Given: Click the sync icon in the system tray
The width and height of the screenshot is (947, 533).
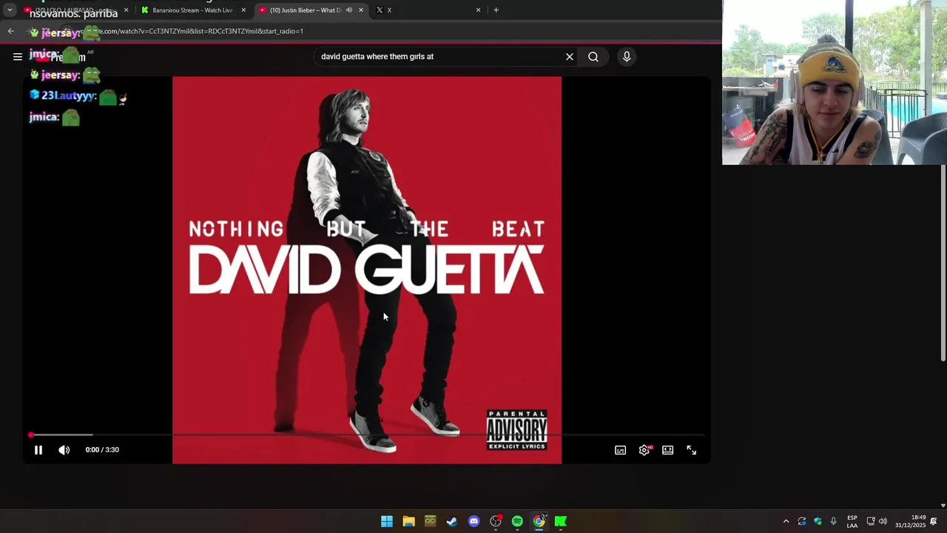Looking at the screenshot, I should (x=802, y=521).
